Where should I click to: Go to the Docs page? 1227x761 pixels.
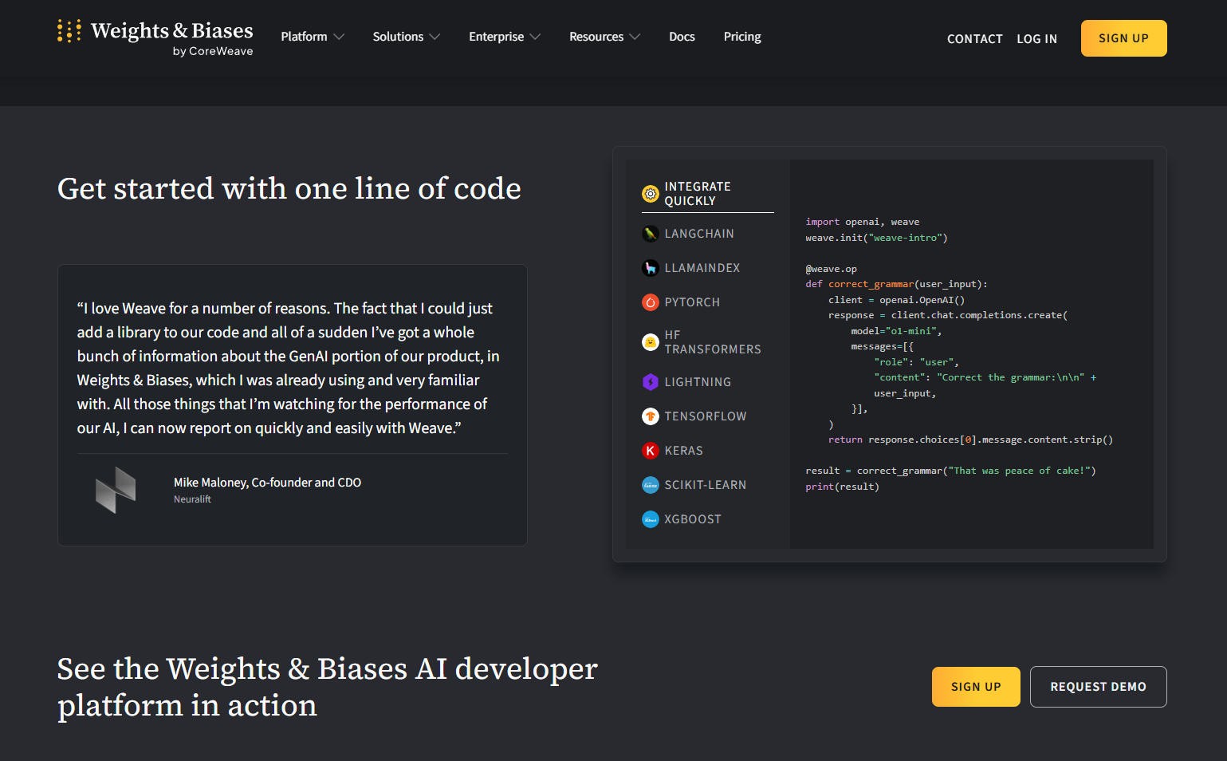tap(682, 37)
